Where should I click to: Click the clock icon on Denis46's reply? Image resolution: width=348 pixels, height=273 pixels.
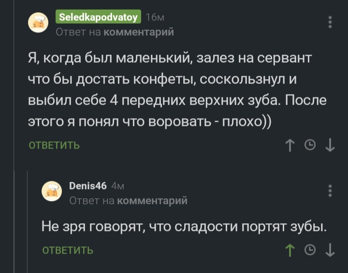click(x=310, y=250)
